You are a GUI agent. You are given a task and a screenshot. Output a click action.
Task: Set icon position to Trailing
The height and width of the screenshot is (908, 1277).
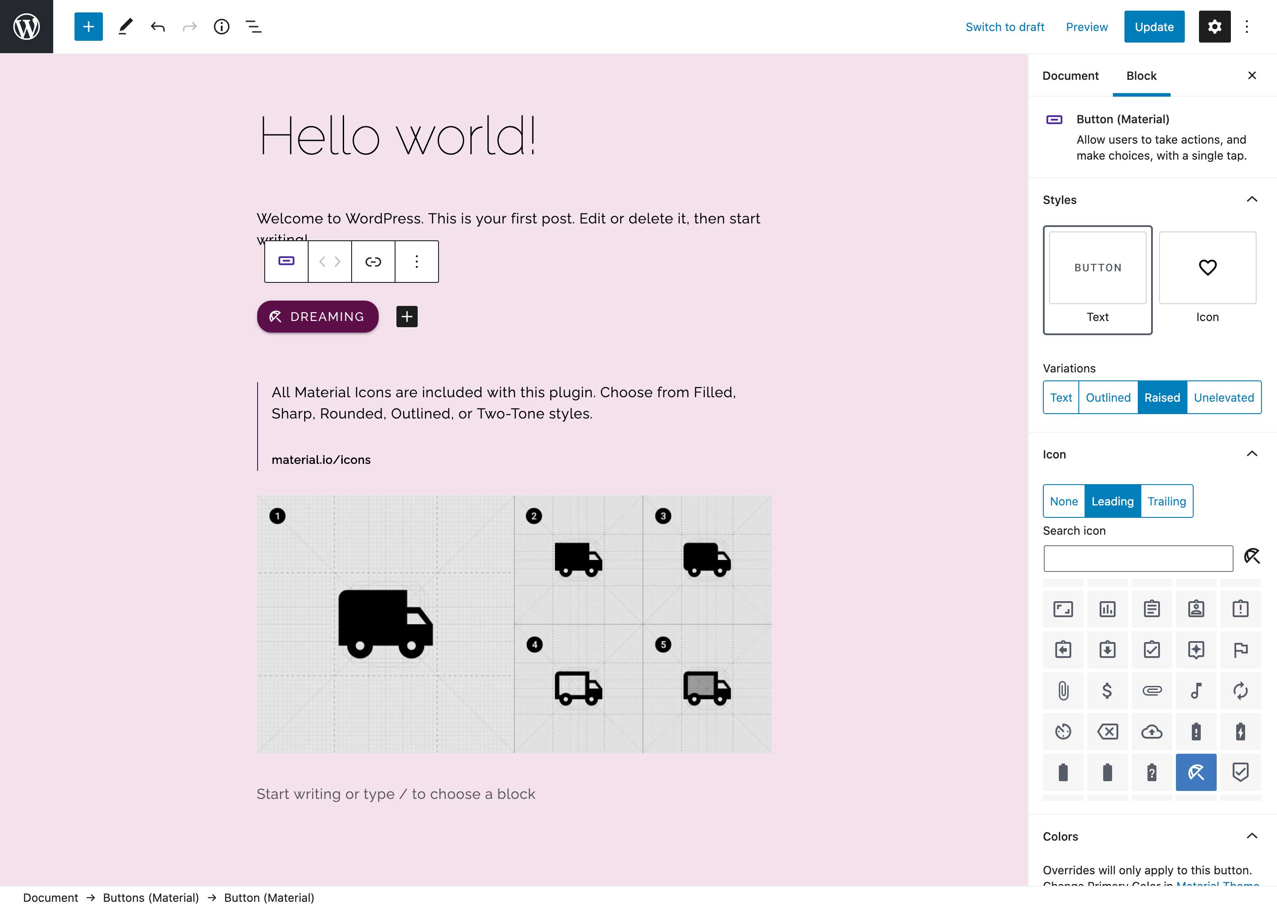(x=1166, y=501)
